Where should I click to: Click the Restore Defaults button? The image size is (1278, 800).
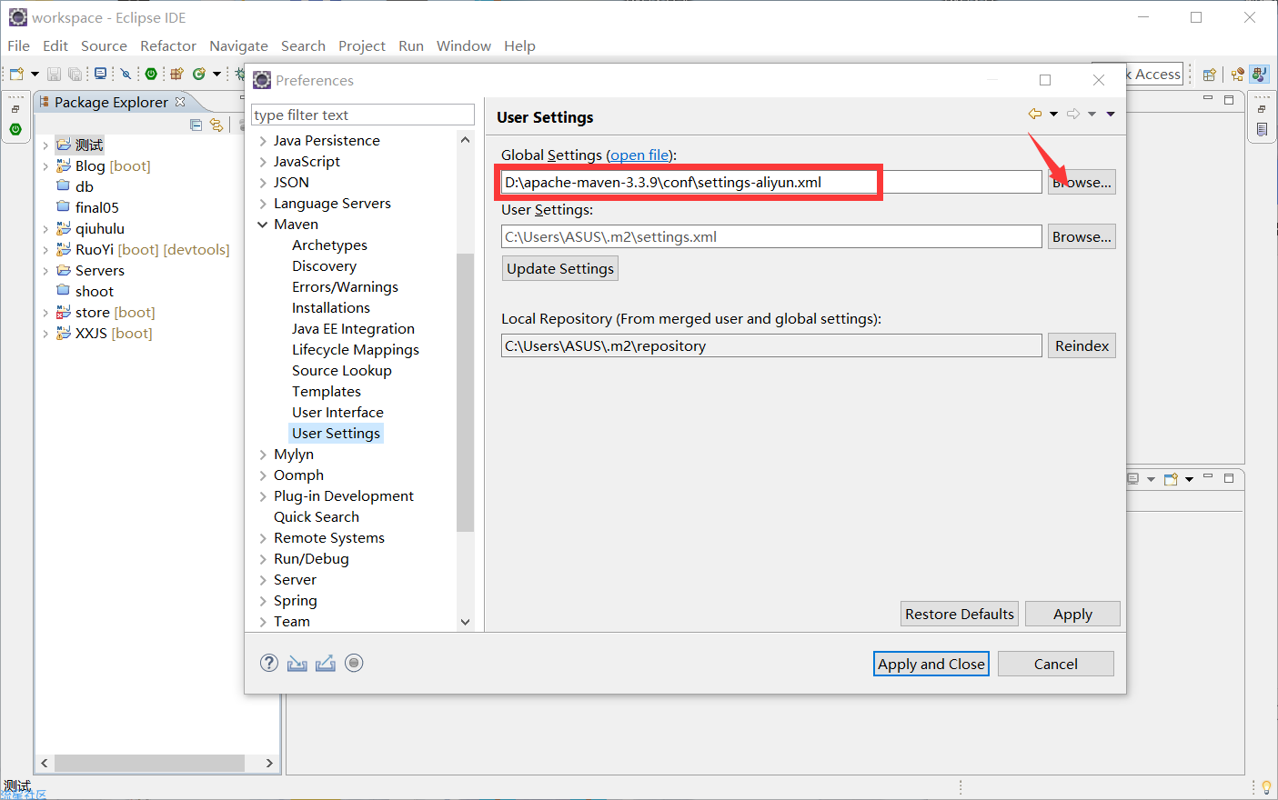click(x=960, y=614)
